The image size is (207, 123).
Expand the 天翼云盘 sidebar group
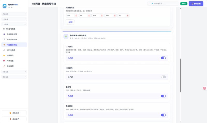click(x=14, y=72)
